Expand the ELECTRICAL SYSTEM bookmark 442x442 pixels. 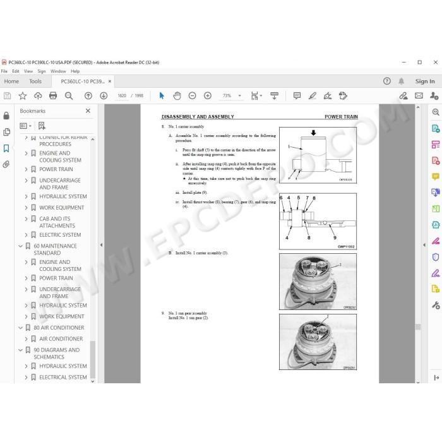click(27, 377)
